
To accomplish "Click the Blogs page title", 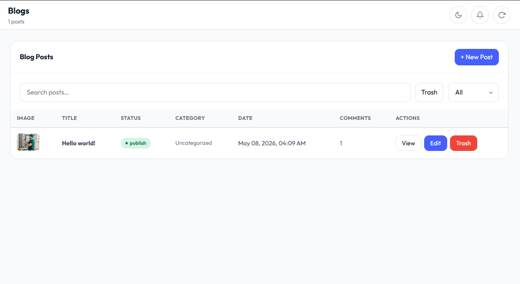I will pos(19,11).
